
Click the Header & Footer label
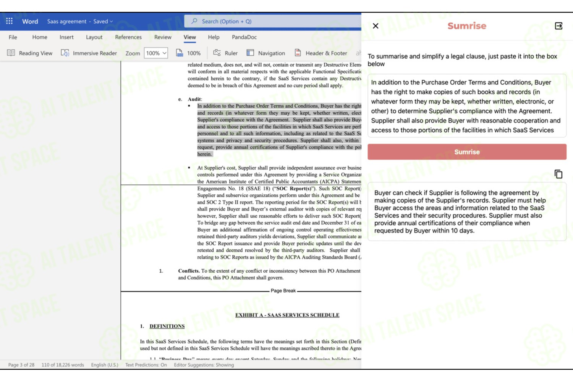click(326, 53)
